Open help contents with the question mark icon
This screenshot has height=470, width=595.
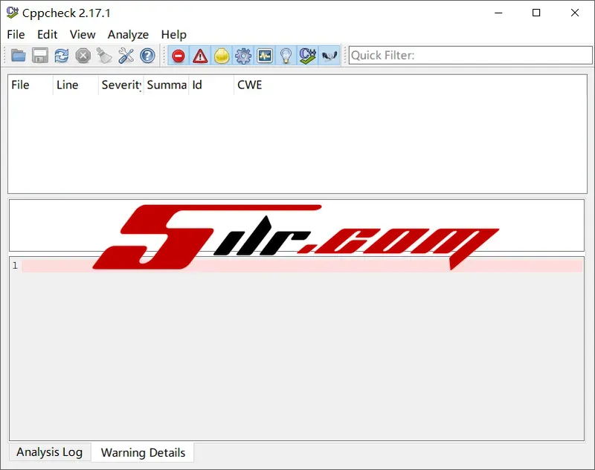point(147,56)
